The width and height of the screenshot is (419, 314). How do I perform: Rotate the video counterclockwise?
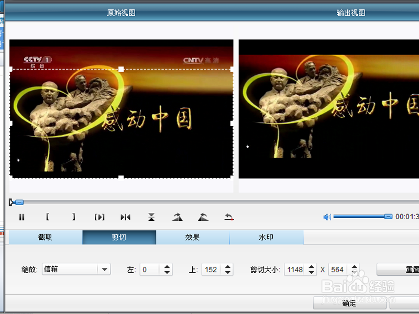203,217
